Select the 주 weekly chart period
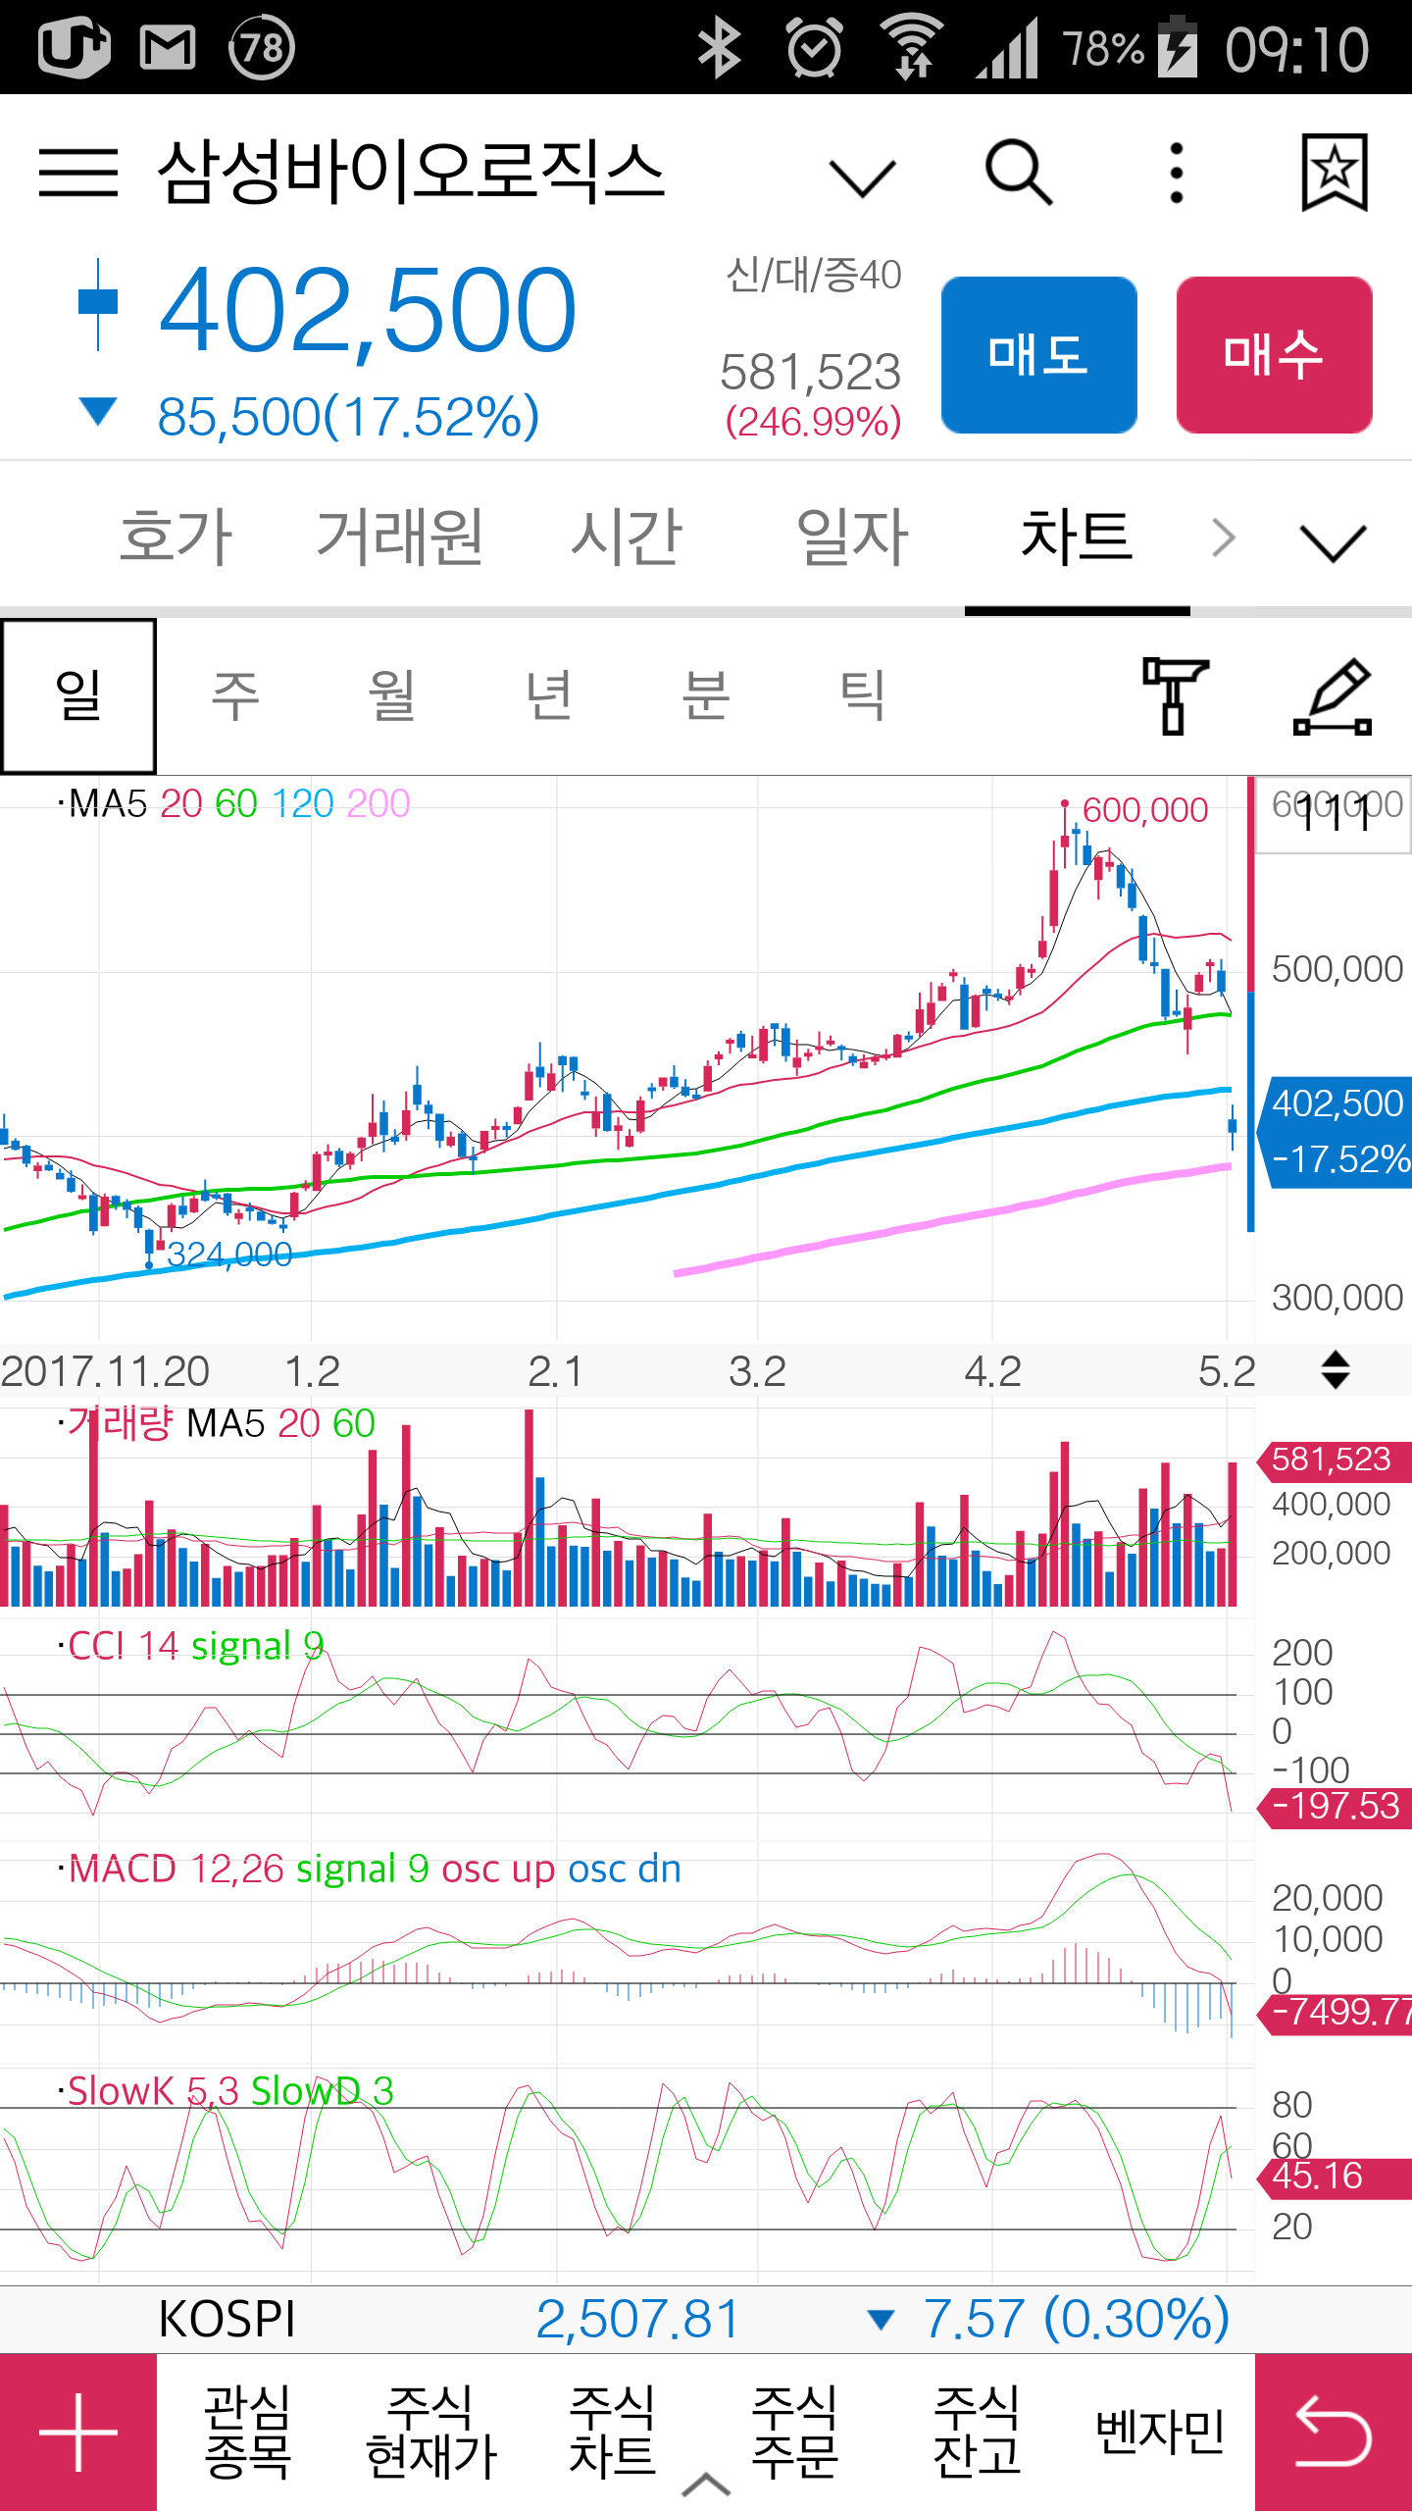The height and width of the screenshot is (2511, 1412). pyautogui.click(x=235, y=696)
